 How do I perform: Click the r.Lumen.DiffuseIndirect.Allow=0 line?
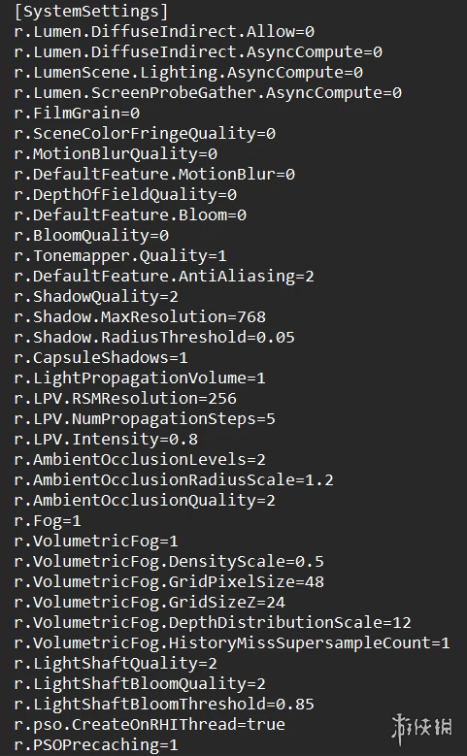point(164,31)
